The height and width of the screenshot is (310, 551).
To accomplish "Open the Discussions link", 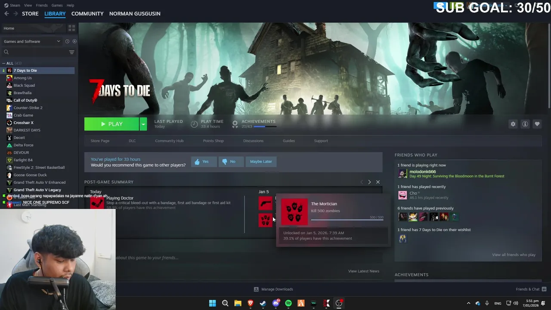I will pyautogui.click(x=253, y=141).
